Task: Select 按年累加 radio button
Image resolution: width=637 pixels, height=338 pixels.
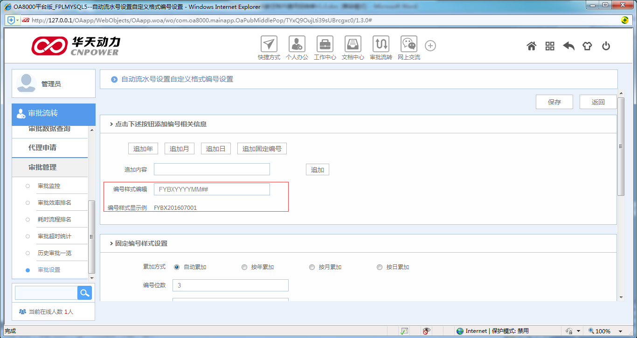Action: [x=244, y=267]
